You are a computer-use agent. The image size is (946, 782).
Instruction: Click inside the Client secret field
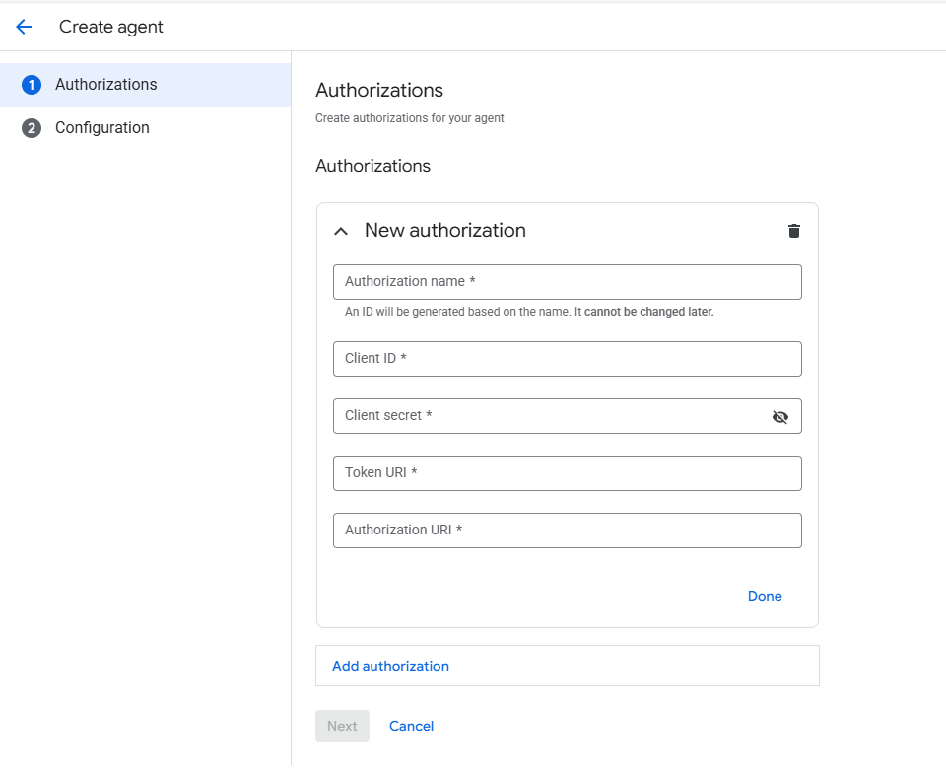point(552,416)
